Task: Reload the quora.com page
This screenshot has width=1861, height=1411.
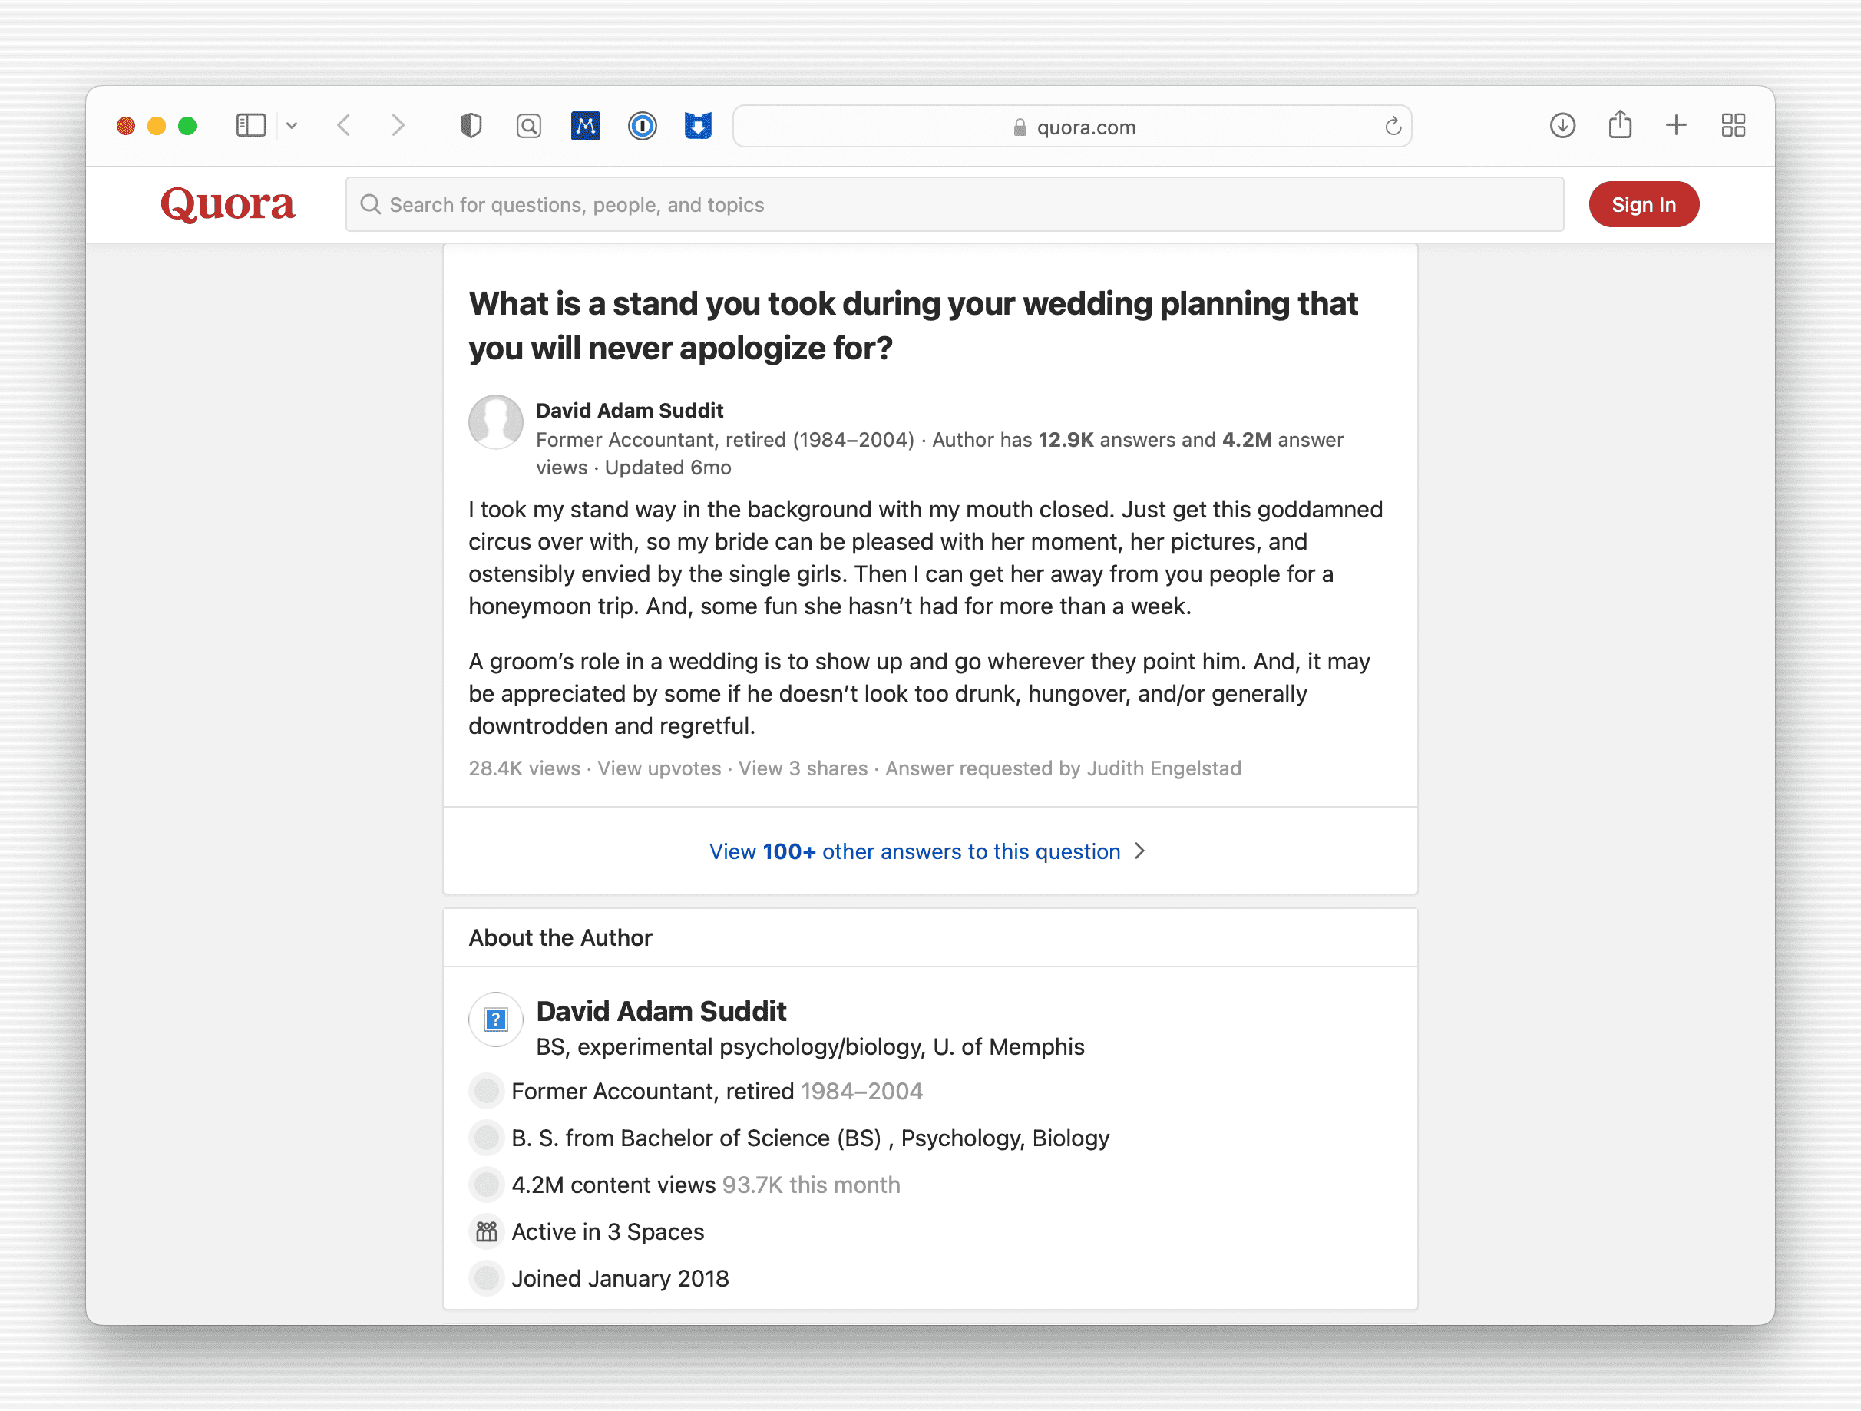Action: click(x=1393, y=126)
